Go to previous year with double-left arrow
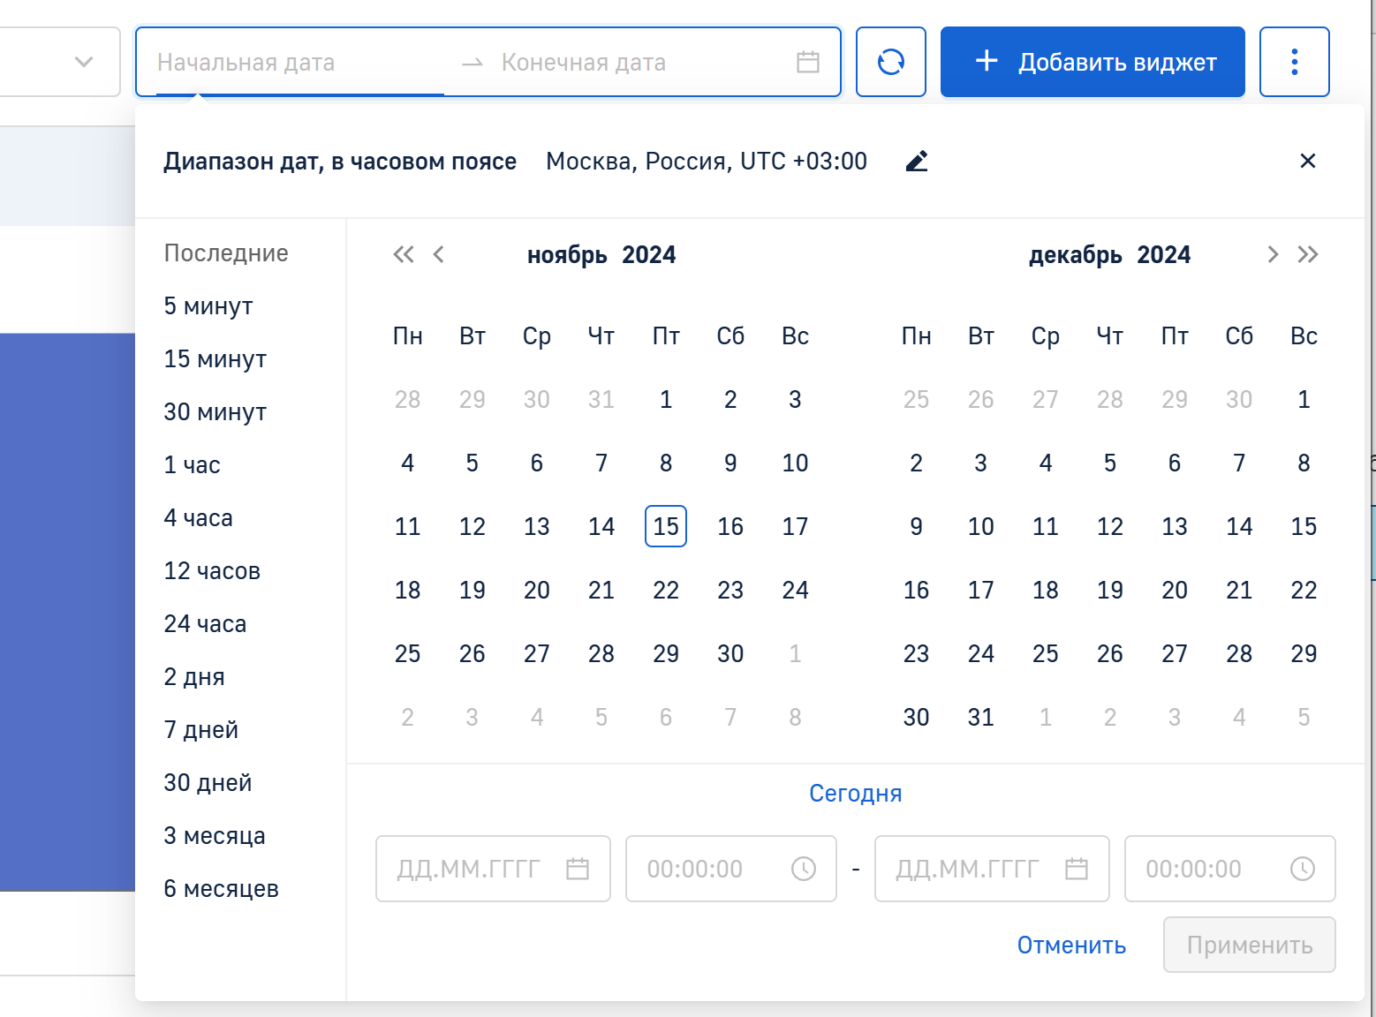The height and width of the screenshot is (1017, 1376). click(403, 255)
